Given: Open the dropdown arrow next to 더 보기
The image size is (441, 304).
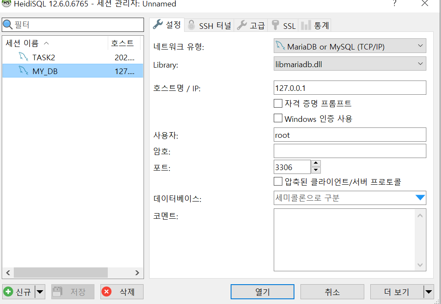Looking at the screenshot, I should [428, 292].
